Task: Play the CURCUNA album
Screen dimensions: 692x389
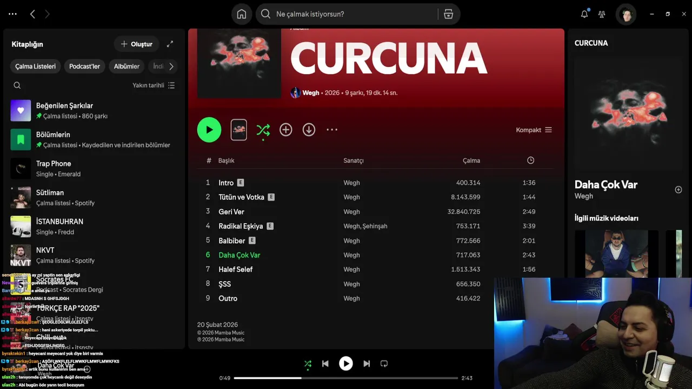Action: point(209,130)
